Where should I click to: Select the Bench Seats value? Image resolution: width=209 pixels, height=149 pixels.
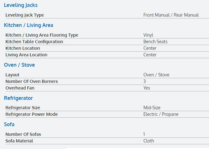click(x=155, y=42)
